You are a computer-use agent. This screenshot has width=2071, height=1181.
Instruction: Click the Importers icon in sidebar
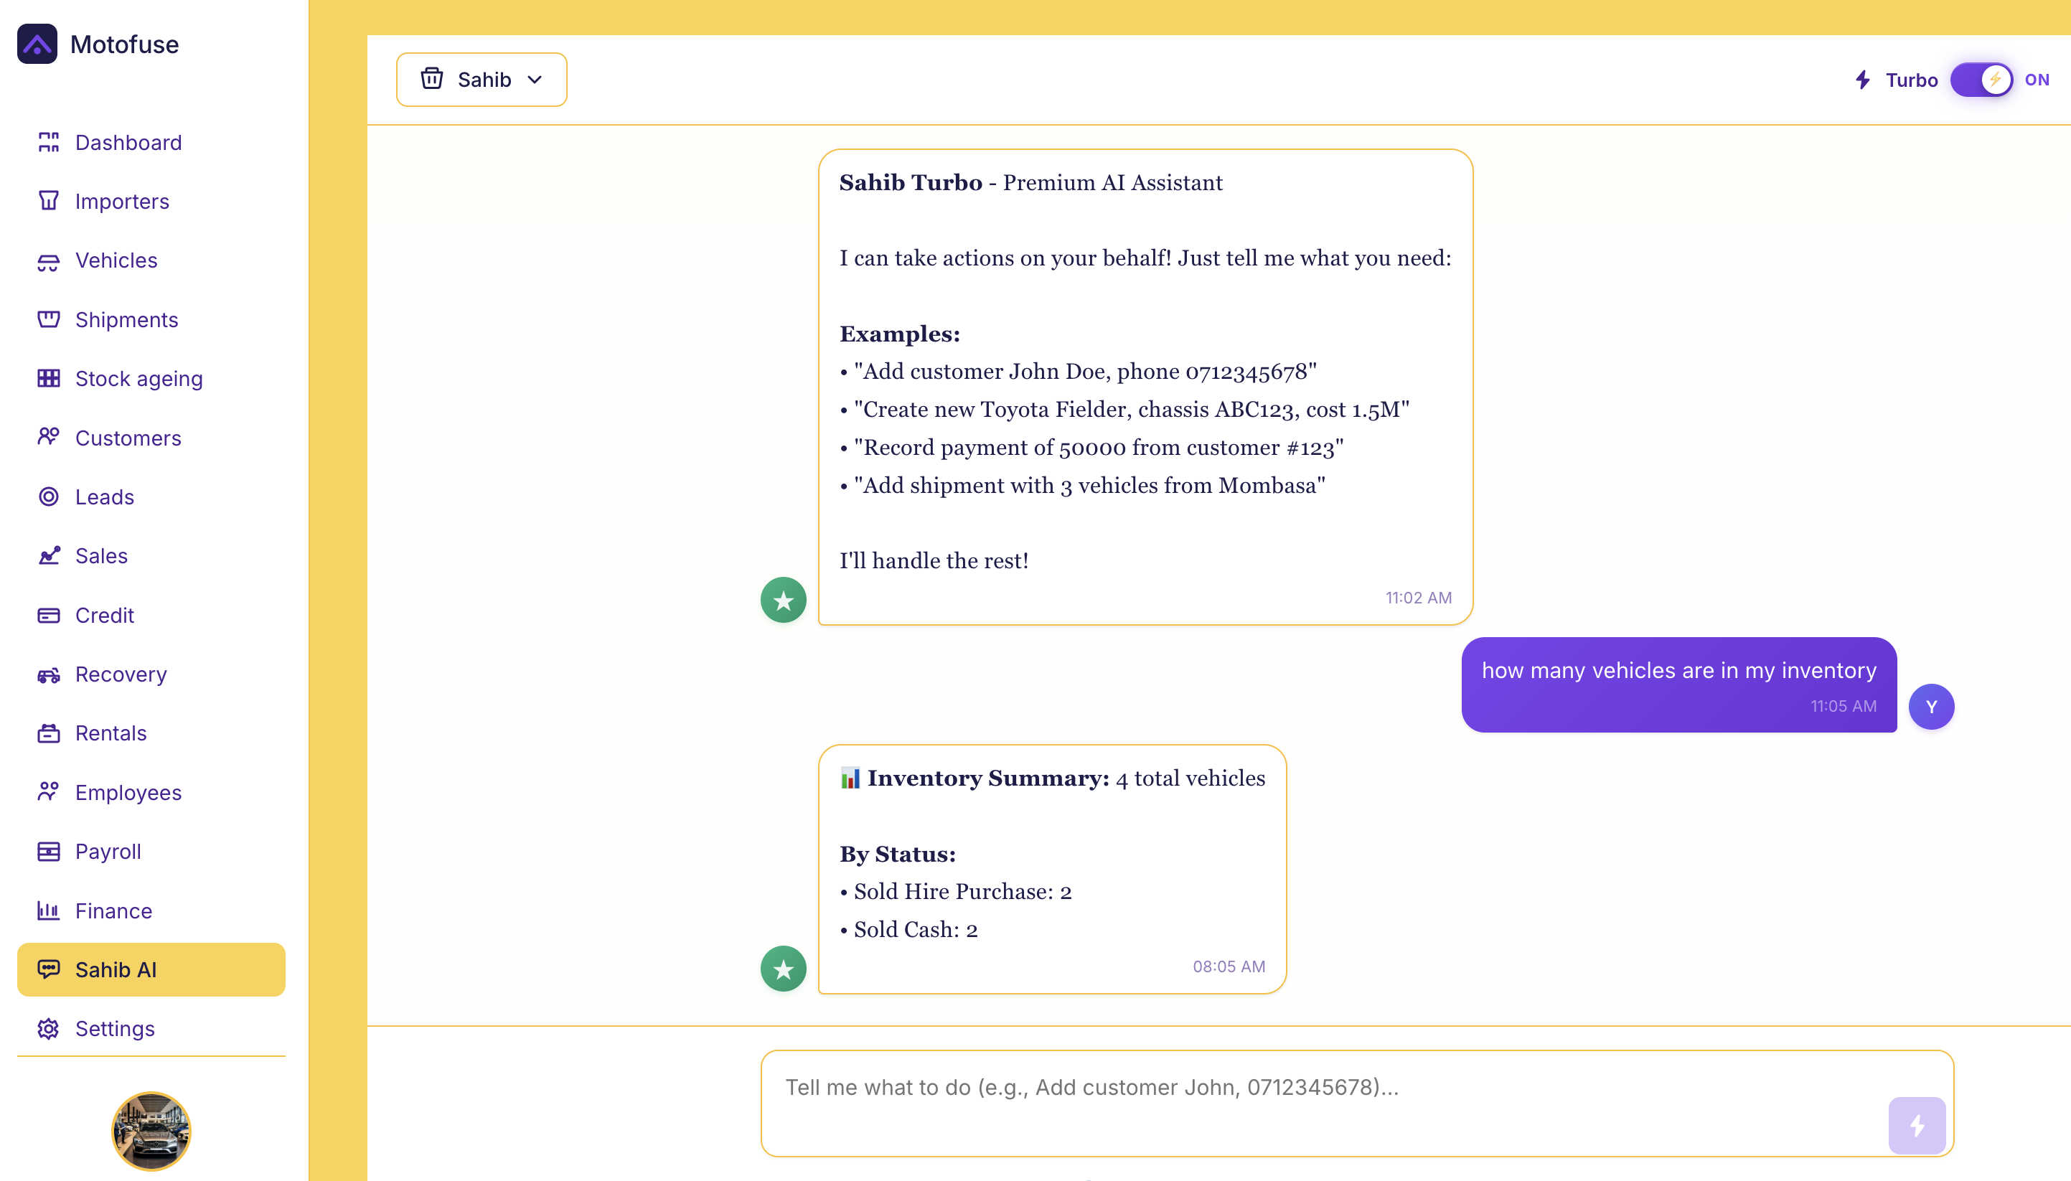(x=49, y=201)
